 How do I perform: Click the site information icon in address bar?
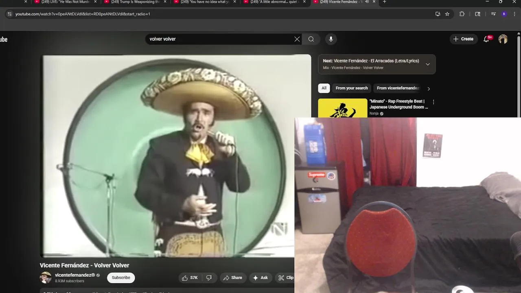pyautogui.click(x=10, y=14)
